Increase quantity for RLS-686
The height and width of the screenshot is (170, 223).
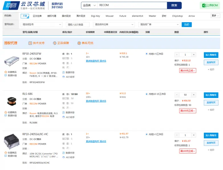pyautogui.click(x=194, y=95)
